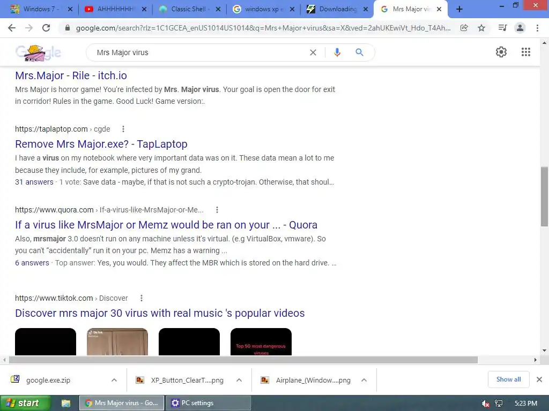Switch to the windows xp search tab
This screenshot has width=549, height=411.
(x=263, y=9)
